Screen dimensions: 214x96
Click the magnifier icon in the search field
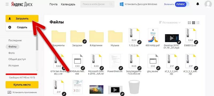pyautogui.click(x=111, y=4)
